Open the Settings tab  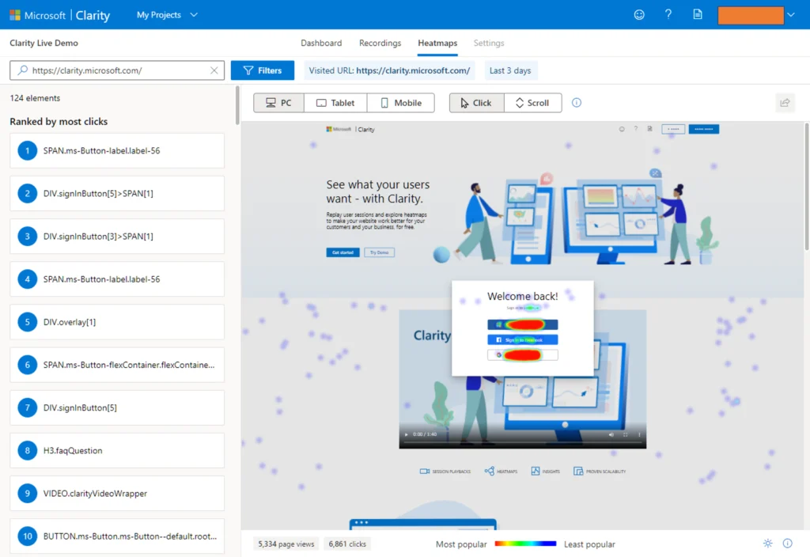[489, 43]
